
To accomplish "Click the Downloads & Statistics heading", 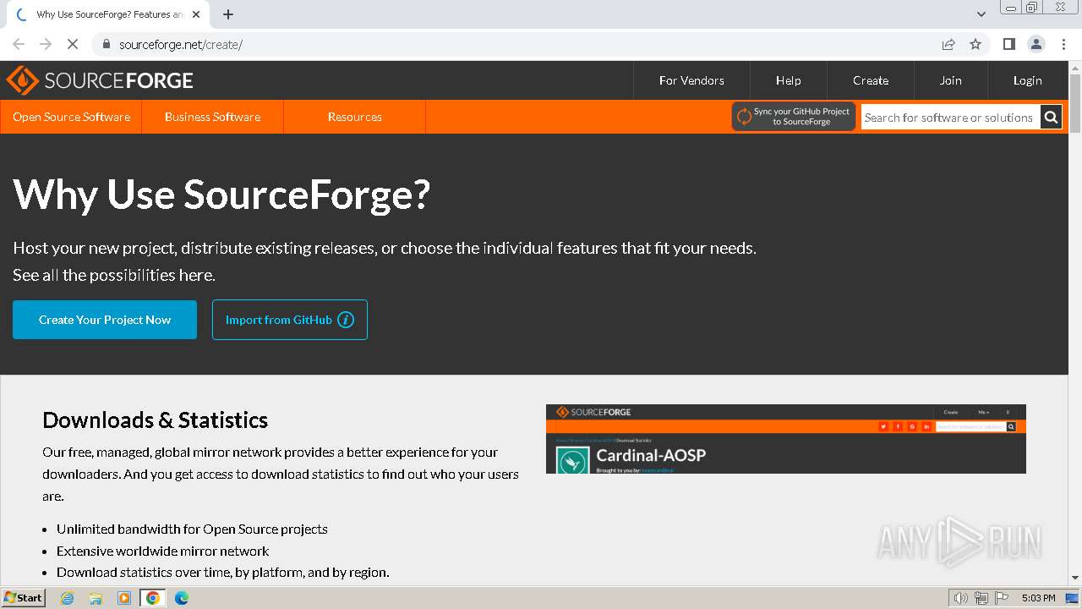I will pyautogui.click(x=155, y=420).
